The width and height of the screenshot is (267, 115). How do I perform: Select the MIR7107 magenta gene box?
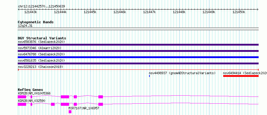coord(70,112)
